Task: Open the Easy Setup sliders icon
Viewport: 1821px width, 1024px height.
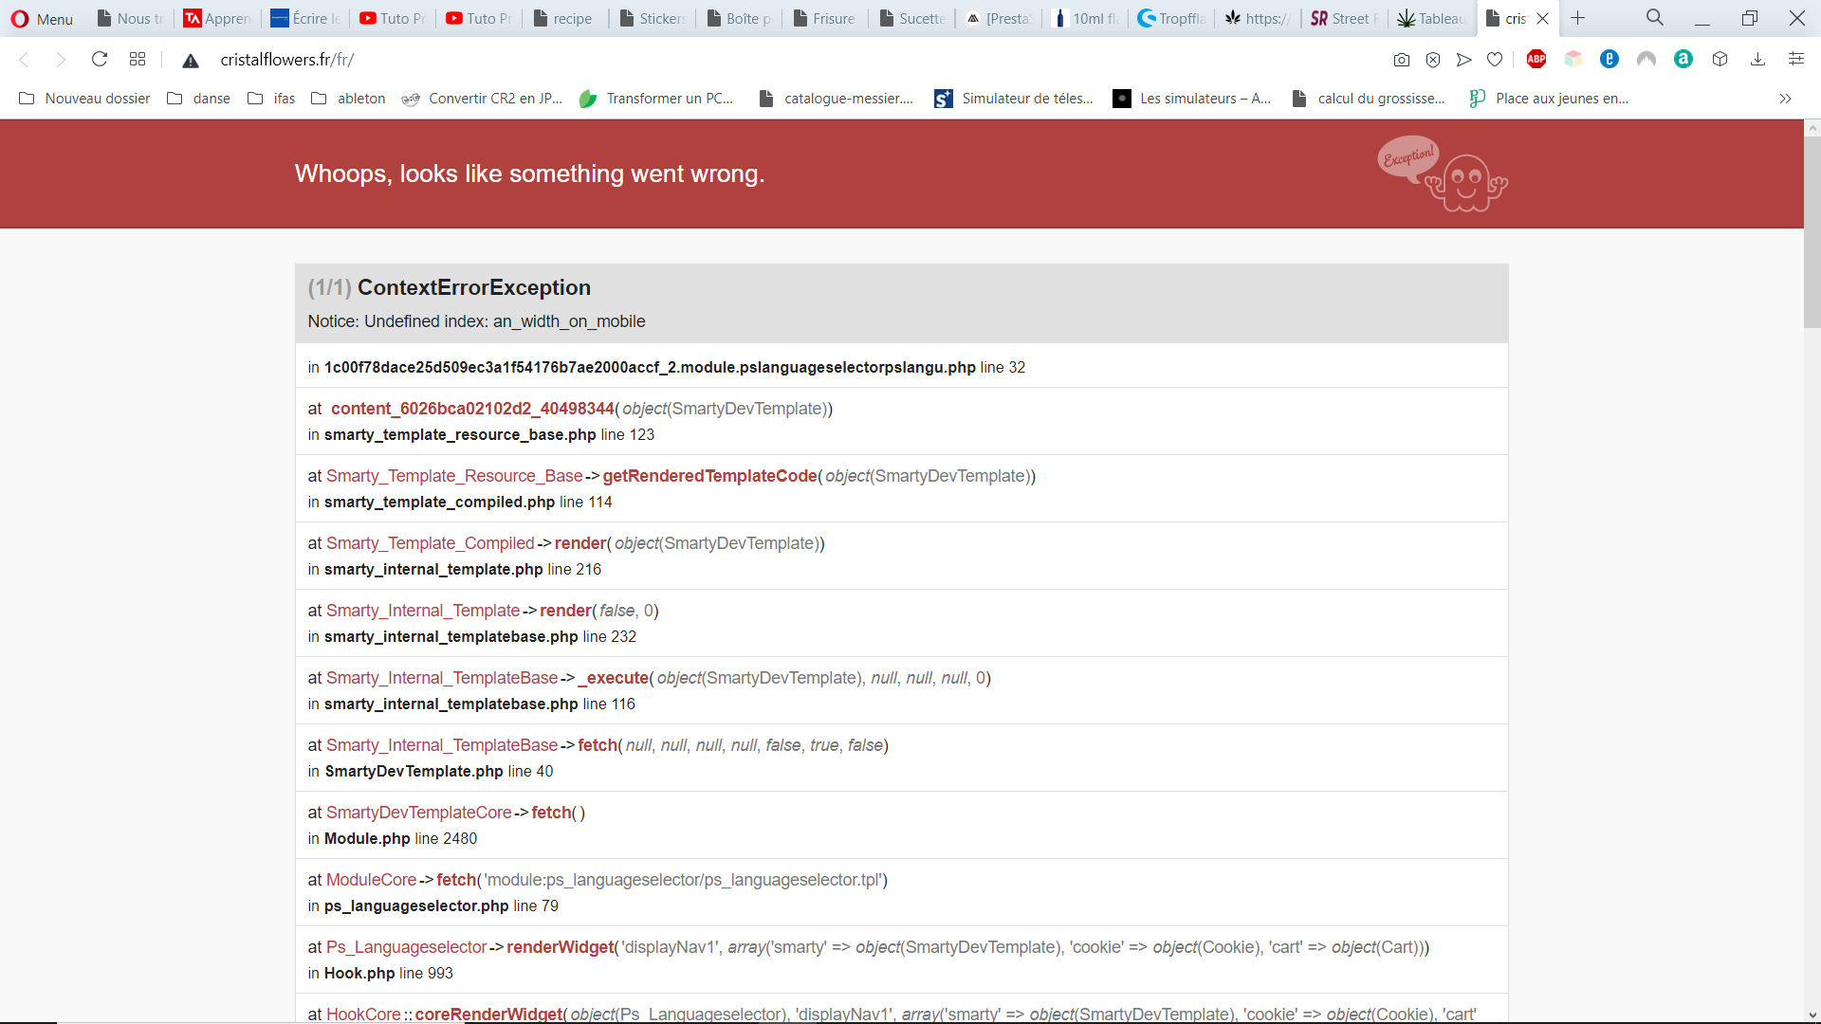Action: (1795, 60)
